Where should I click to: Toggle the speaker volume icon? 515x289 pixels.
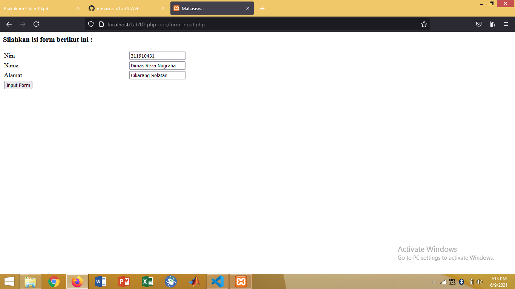coord(479,281)
